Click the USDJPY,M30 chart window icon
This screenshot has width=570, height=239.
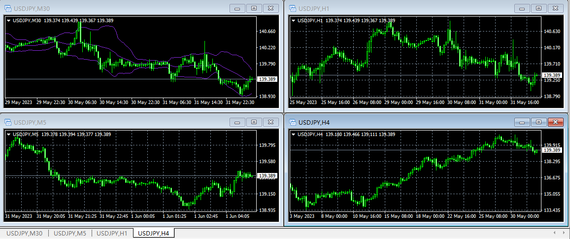[x=7, y=8]
